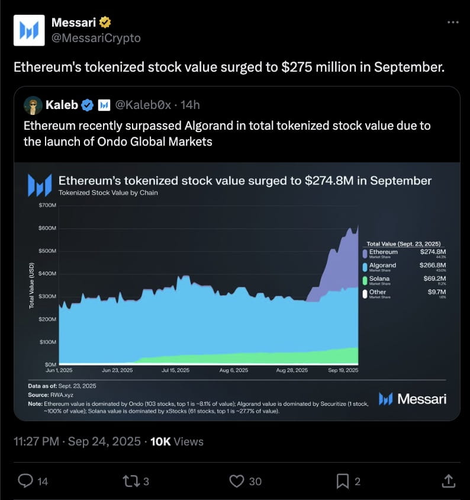Viewport: 470px width, 500px height.
Task: Like the tweet with heart icon
Action: 237,481
